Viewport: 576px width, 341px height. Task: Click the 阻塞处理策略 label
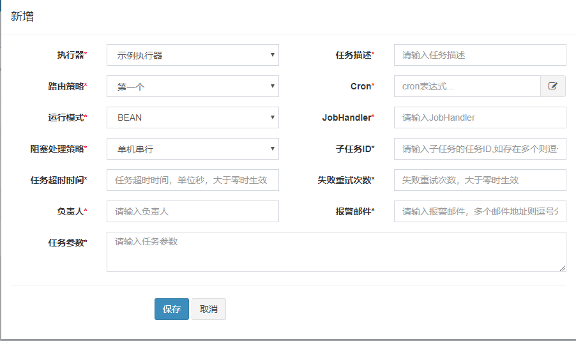59,149
